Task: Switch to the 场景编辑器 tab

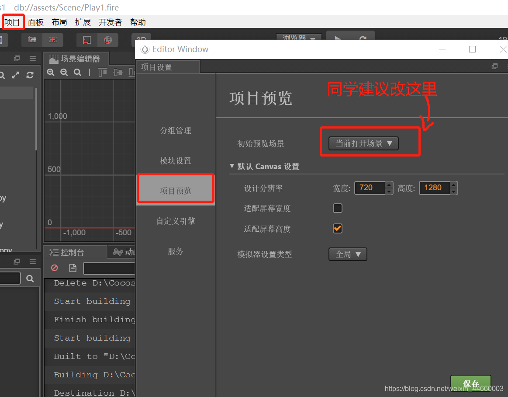Action: (76, 59)
